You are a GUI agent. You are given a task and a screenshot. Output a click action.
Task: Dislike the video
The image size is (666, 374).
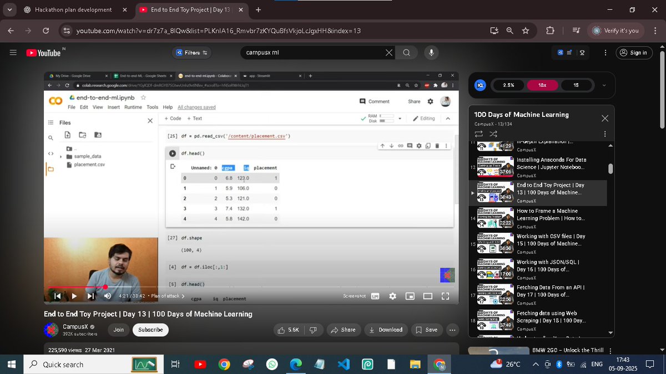point(313,330)
